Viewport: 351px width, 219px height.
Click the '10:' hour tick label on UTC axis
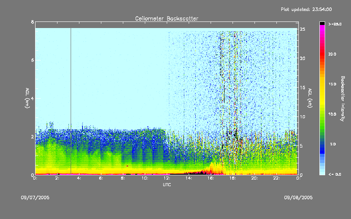[145, 178]
